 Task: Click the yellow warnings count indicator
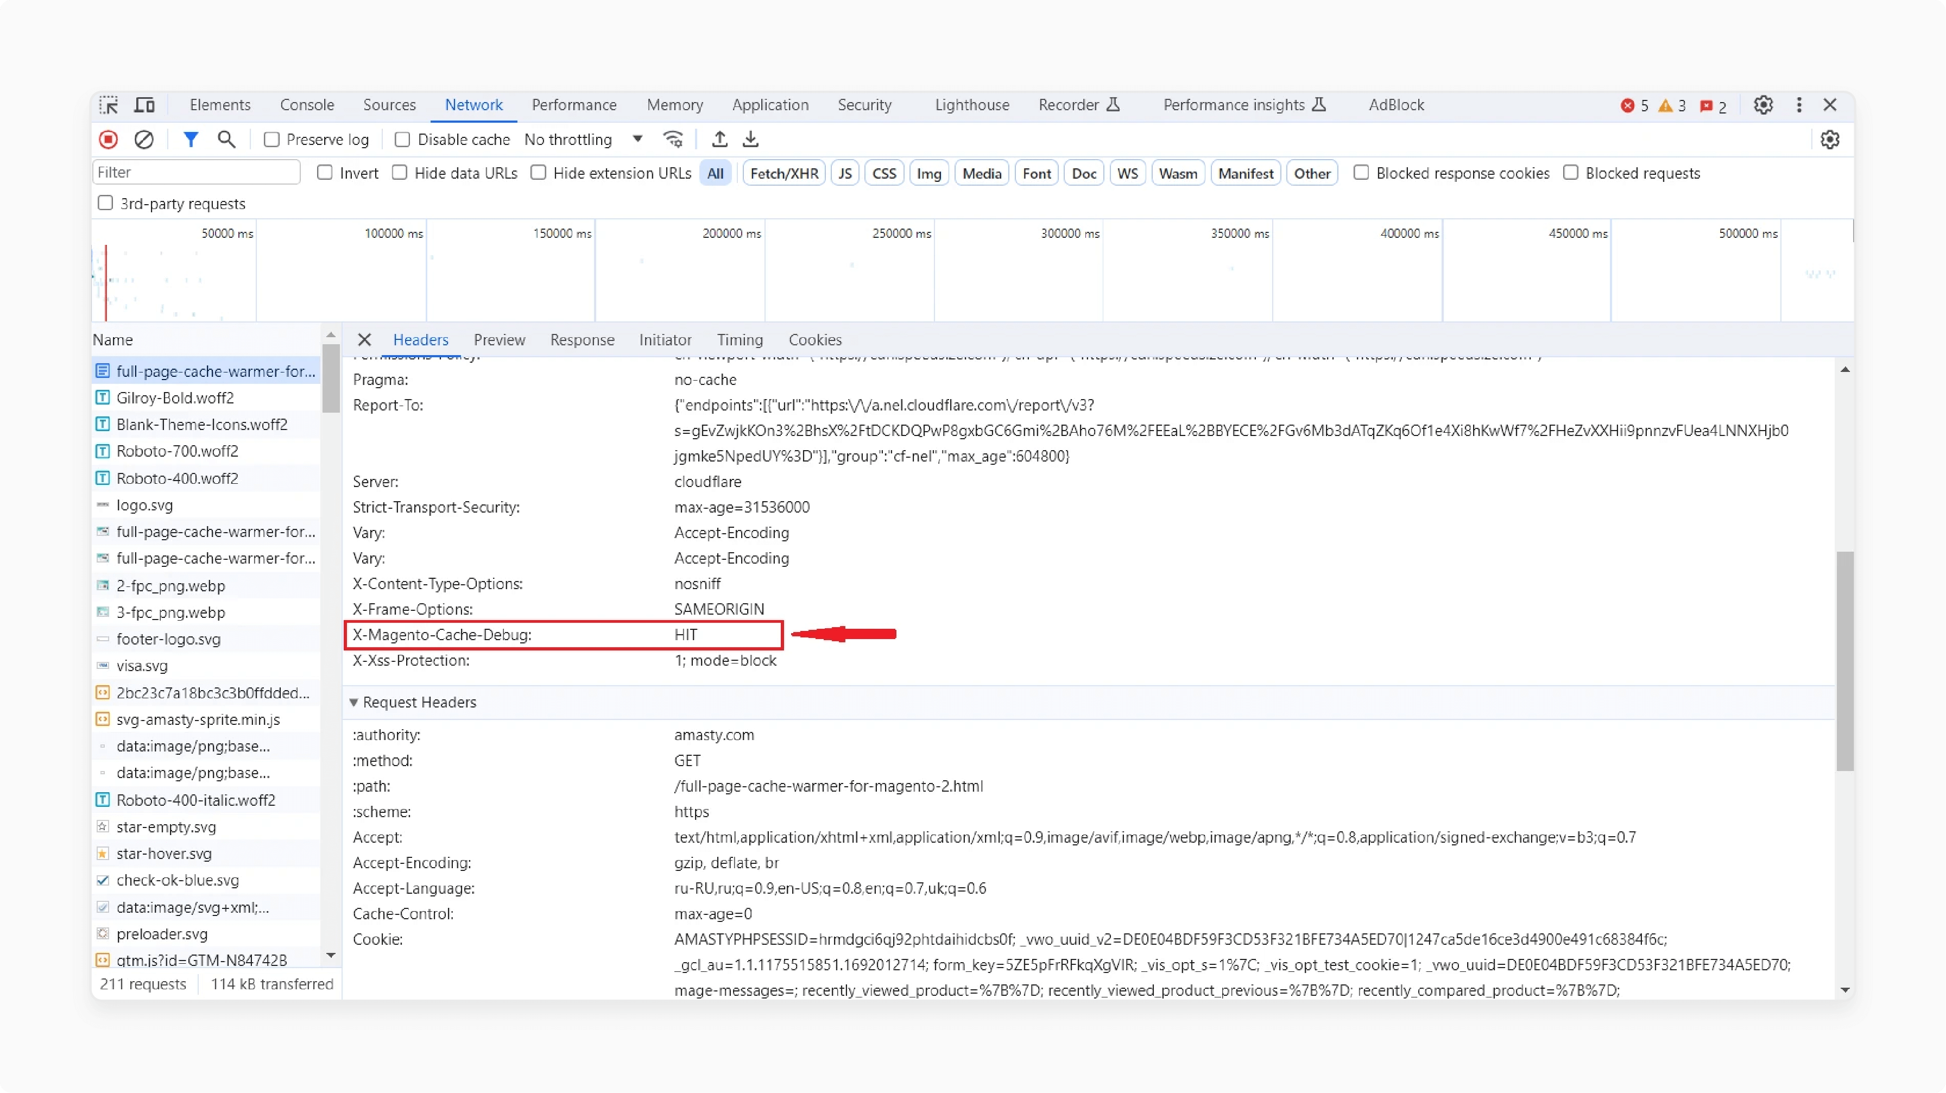pyautogui.click(x=1672, y=106)
